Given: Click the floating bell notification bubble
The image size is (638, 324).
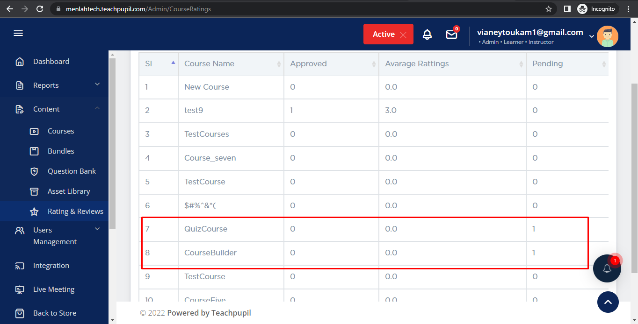Looking at the screenshot, I should (607, 268).
